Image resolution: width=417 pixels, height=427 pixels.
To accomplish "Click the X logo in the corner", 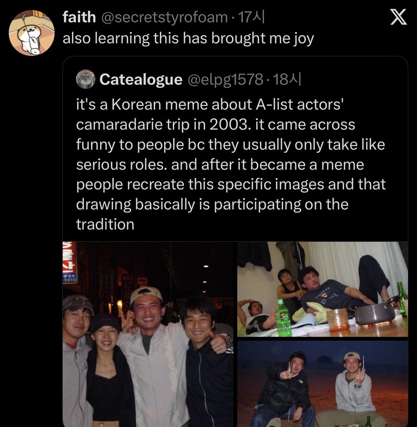I will (x=397, y=18).
